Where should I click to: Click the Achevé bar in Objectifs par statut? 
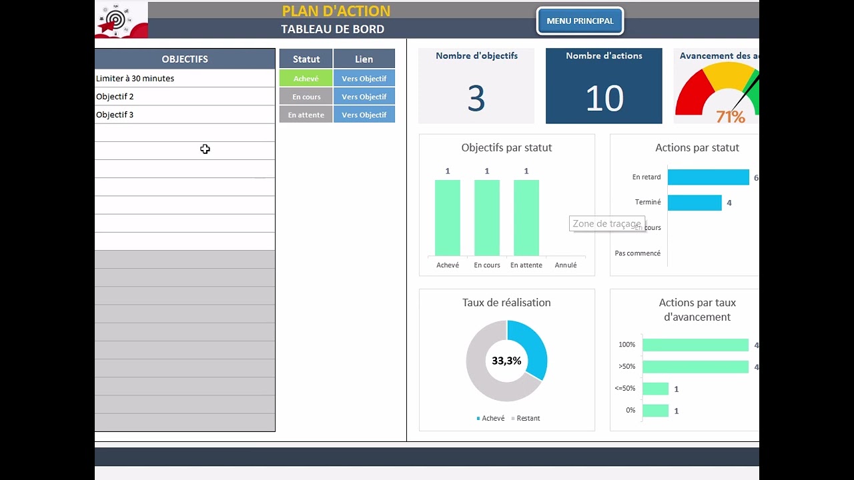448,218
